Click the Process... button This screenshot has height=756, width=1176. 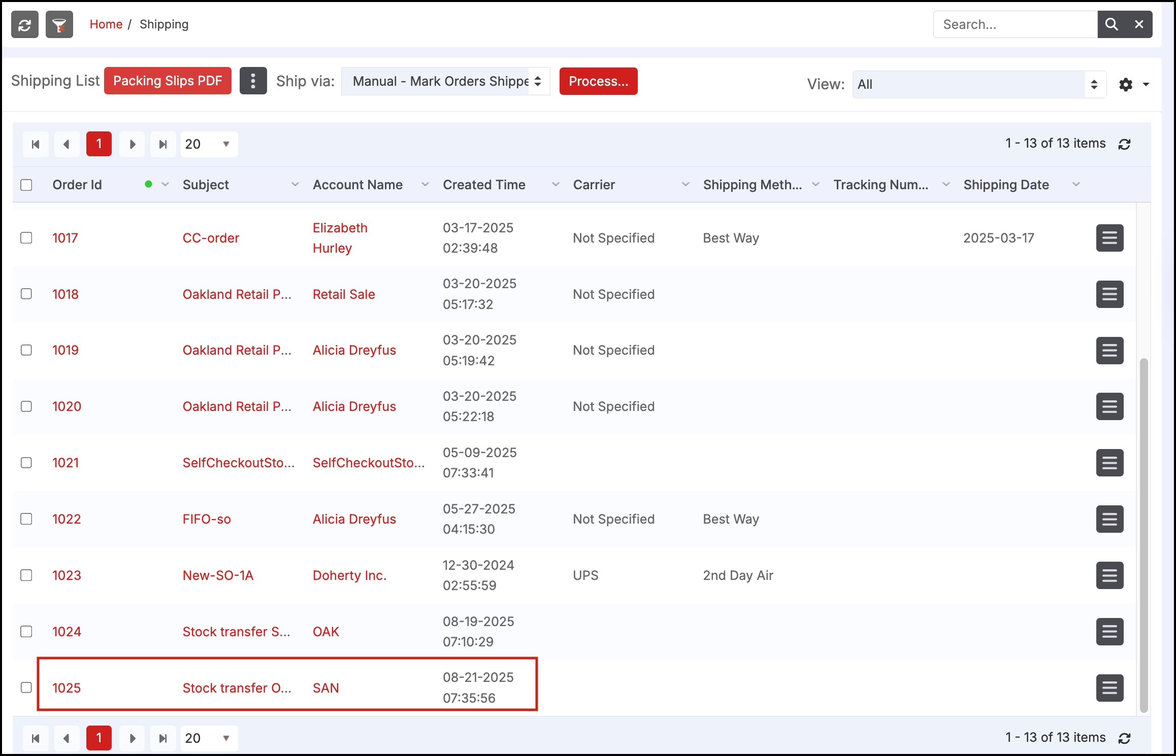pos(599,81)
